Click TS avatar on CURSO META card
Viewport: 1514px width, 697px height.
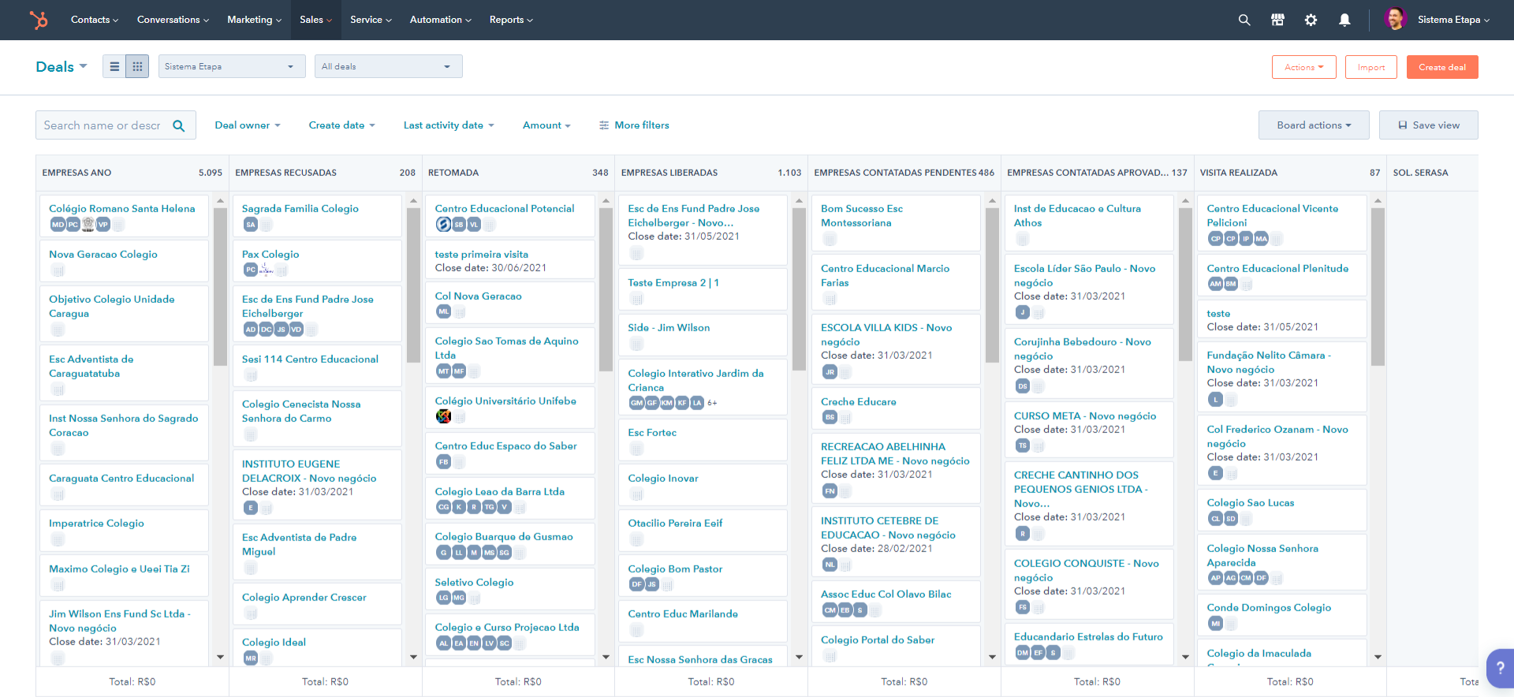(x=1023, y=446)
